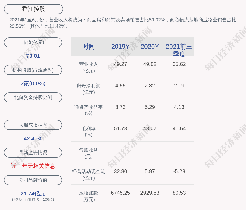
Task: Click cash flow value 5.97
Action: point(150,171)
